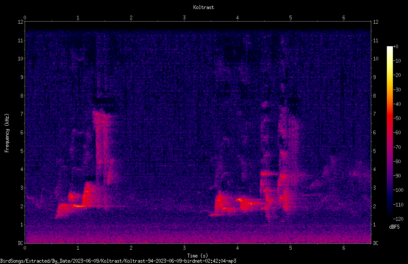Click the -60 value on the dBFS scale

pyautogui.click(x=397, y=133)
